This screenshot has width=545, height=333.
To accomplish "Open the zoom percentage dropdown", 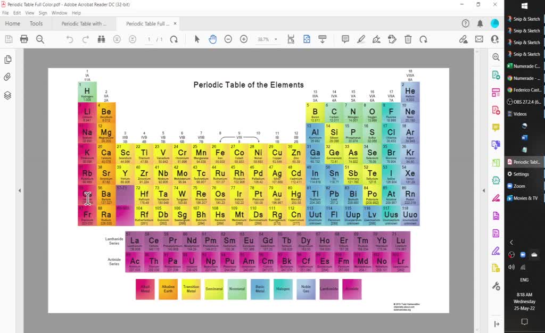I will tap(274, 39).
